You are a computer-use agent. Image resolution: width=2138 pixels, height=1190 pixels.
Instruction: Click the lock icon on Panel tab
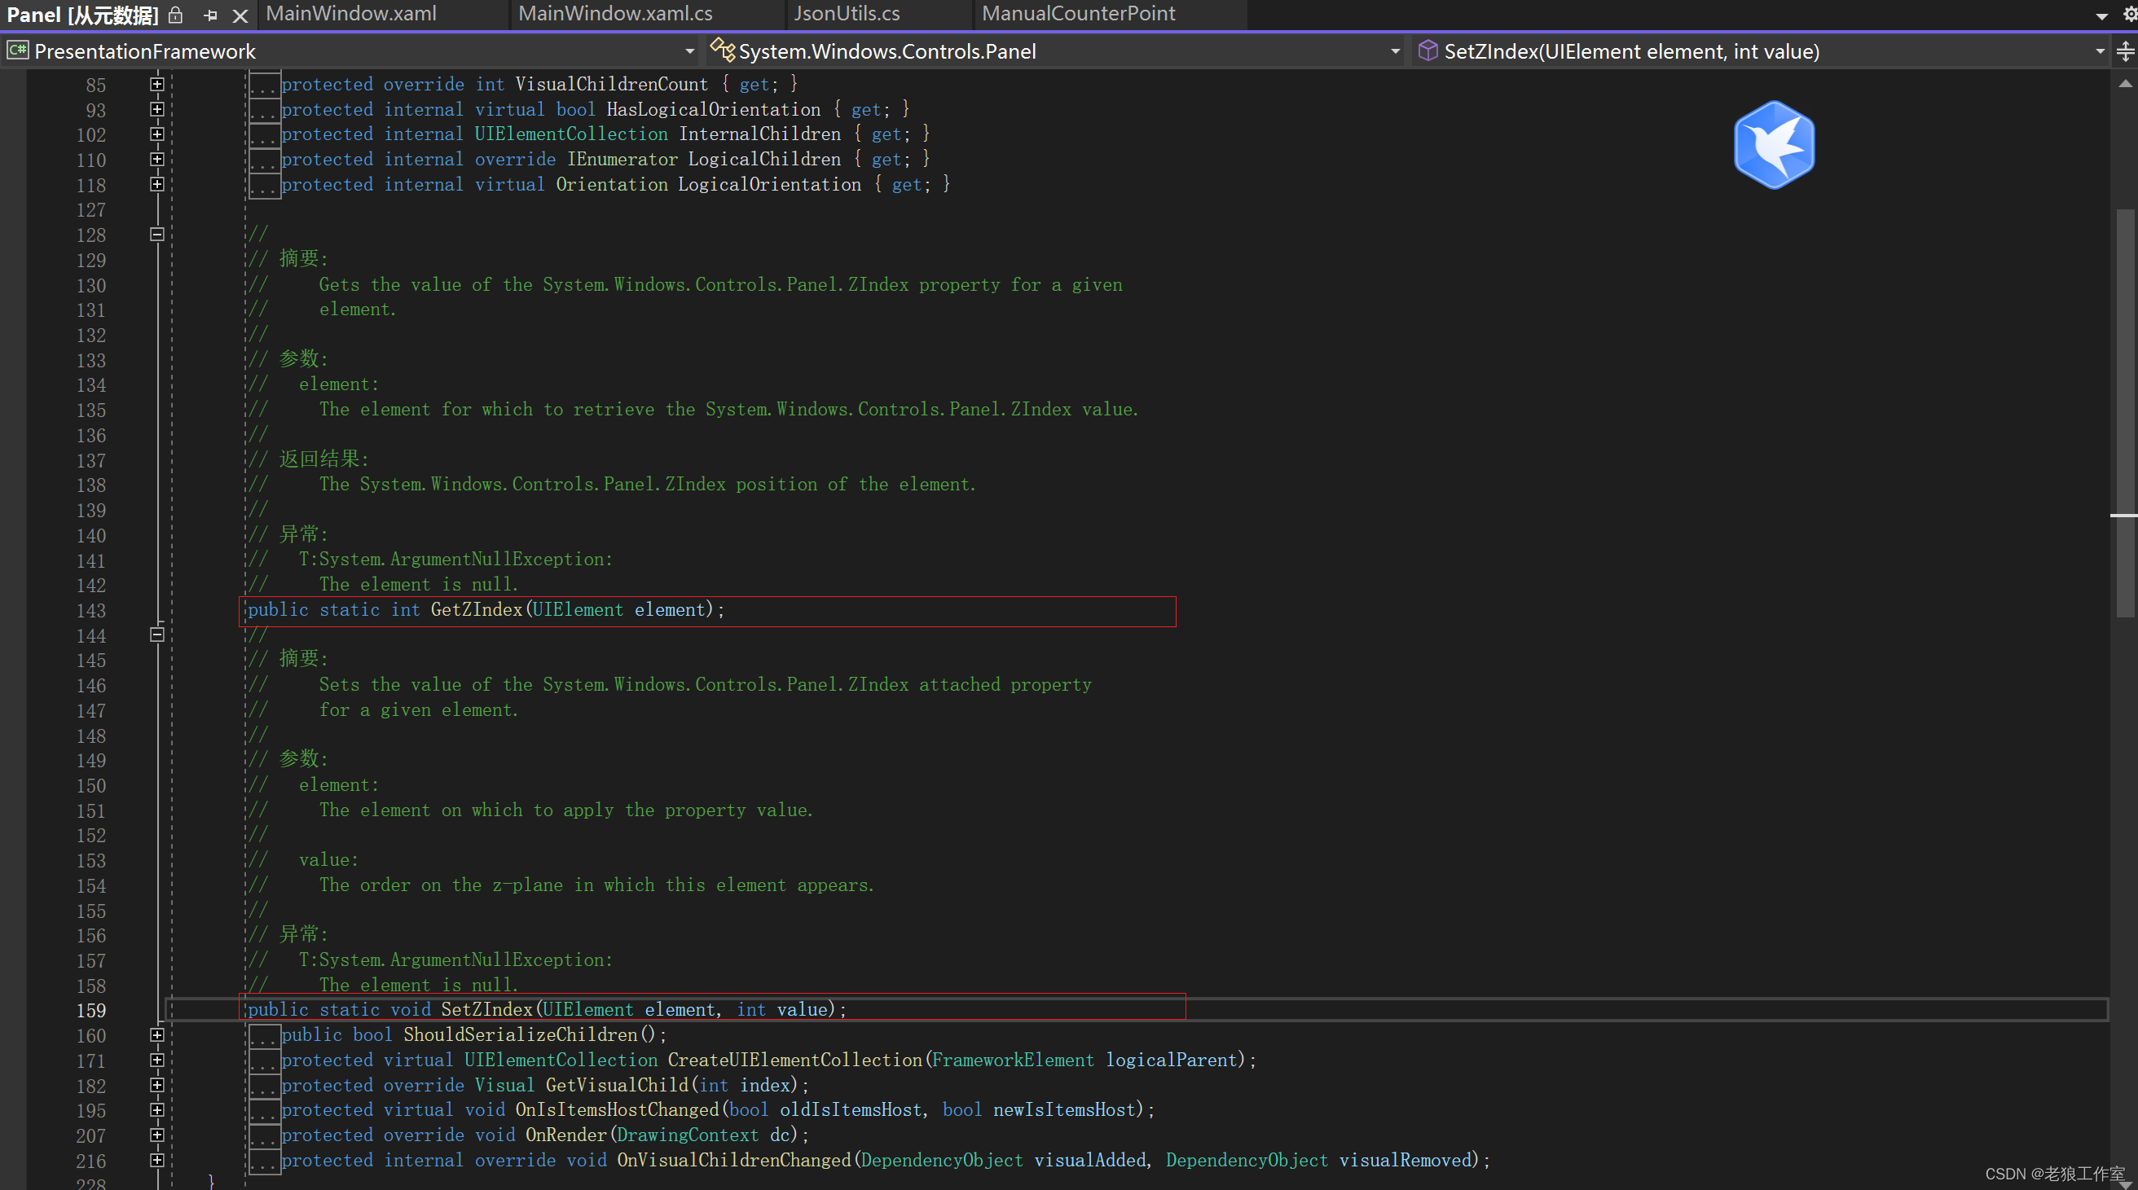click(x=176, y=15)
